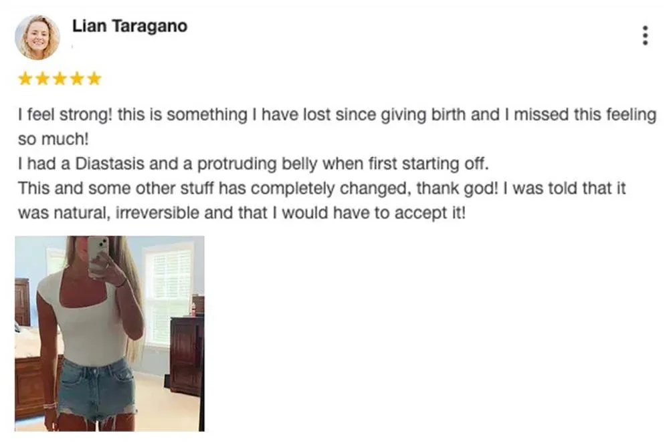This screenshot has width=669, height=445.
Task: Click the fifth yellow rating star
Action: [94, 78]
